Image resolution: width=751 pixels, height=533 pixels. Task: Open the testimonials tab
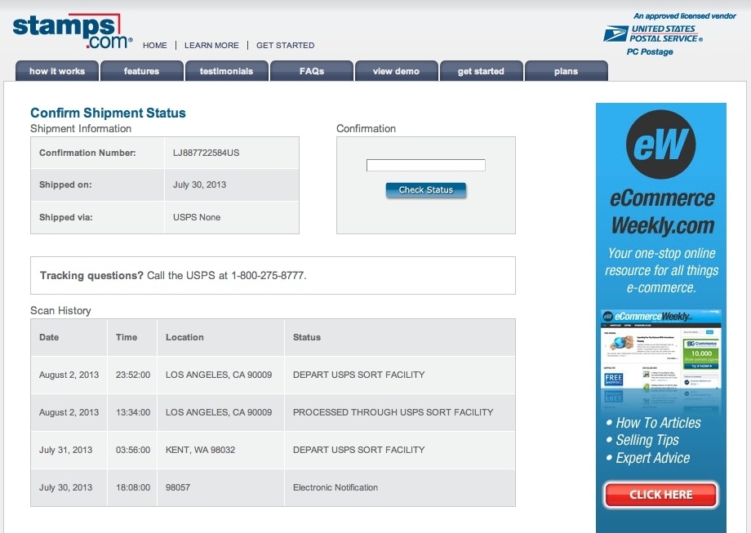coord(227,71)
